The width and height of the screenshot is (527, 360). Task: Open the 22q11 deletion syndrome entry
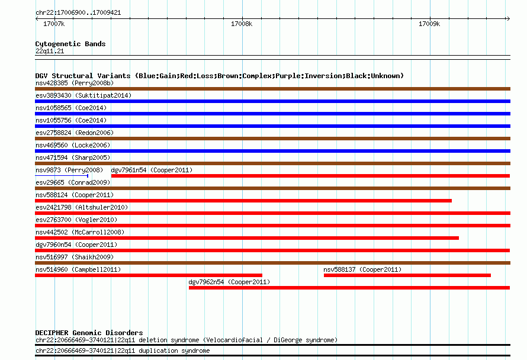(187, 340)
